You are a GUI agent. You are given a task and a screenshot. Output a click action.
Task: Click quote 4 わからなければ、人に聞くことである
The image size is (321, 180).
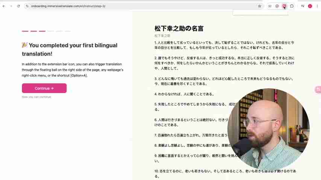click(x=184, y=94)
